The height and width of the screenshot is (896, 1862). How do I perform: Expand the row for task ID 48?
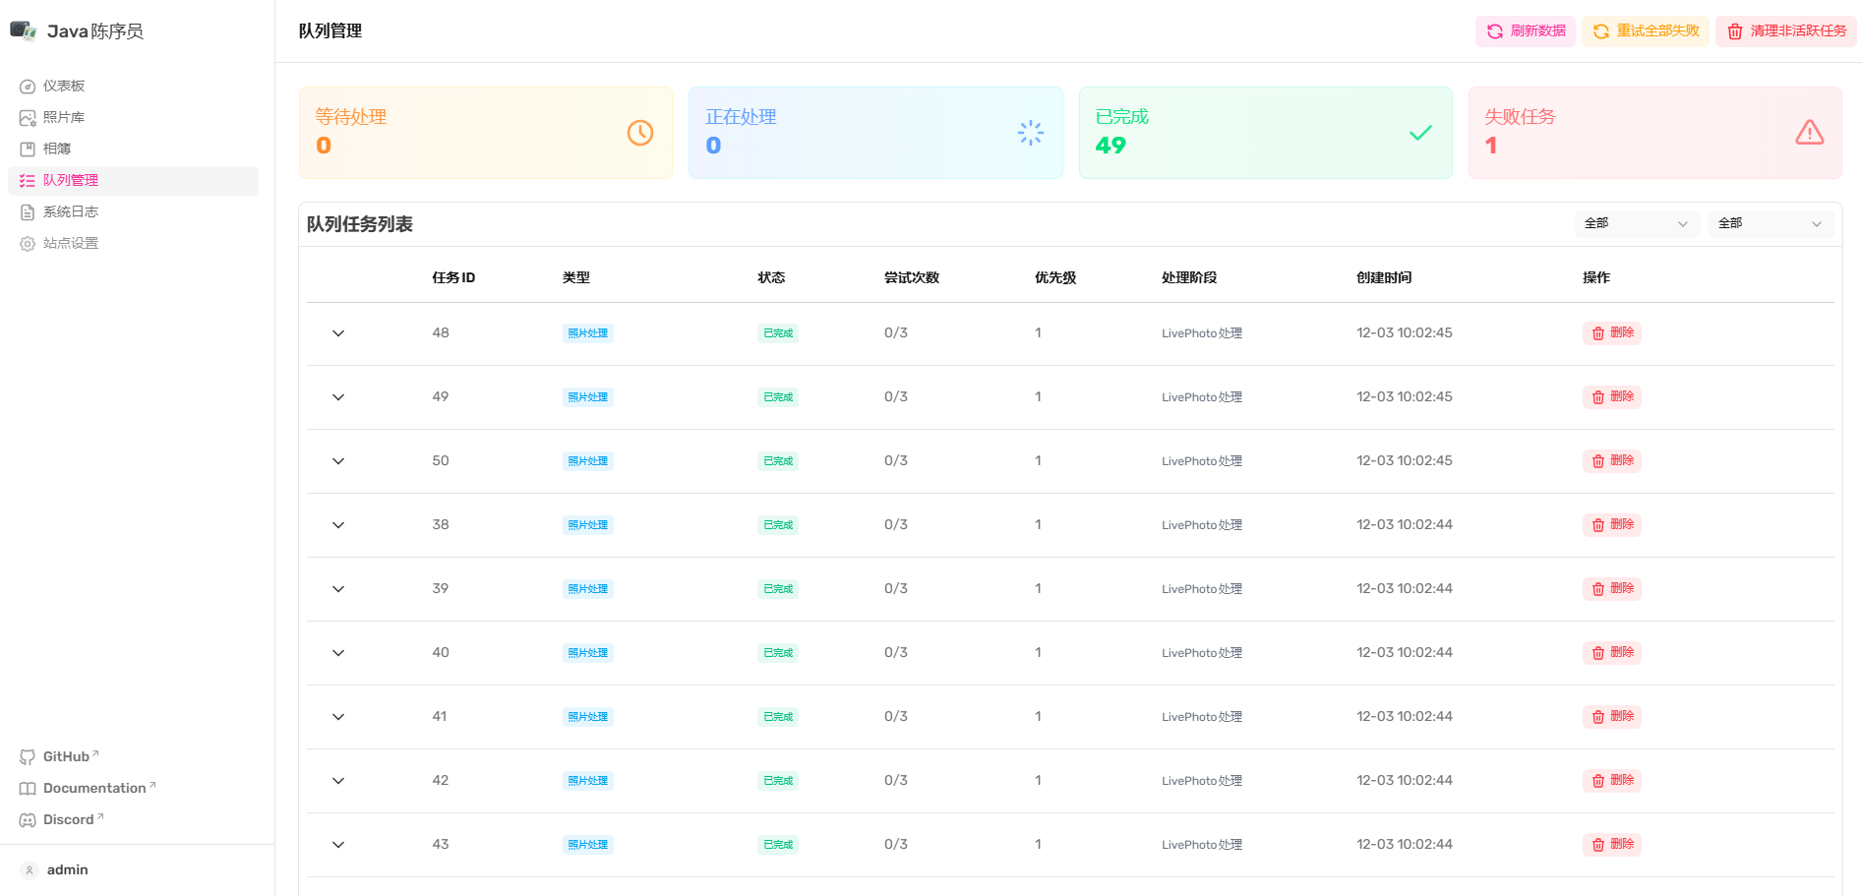pos(338,333)
